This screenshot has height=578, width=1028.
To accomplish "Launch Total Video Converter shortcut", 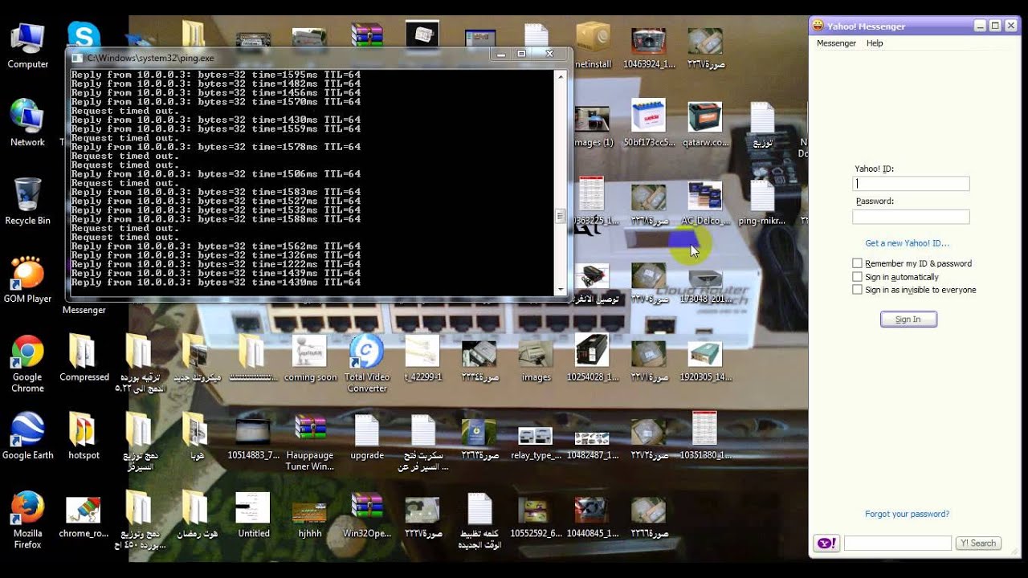I will (x=367, y=364).
